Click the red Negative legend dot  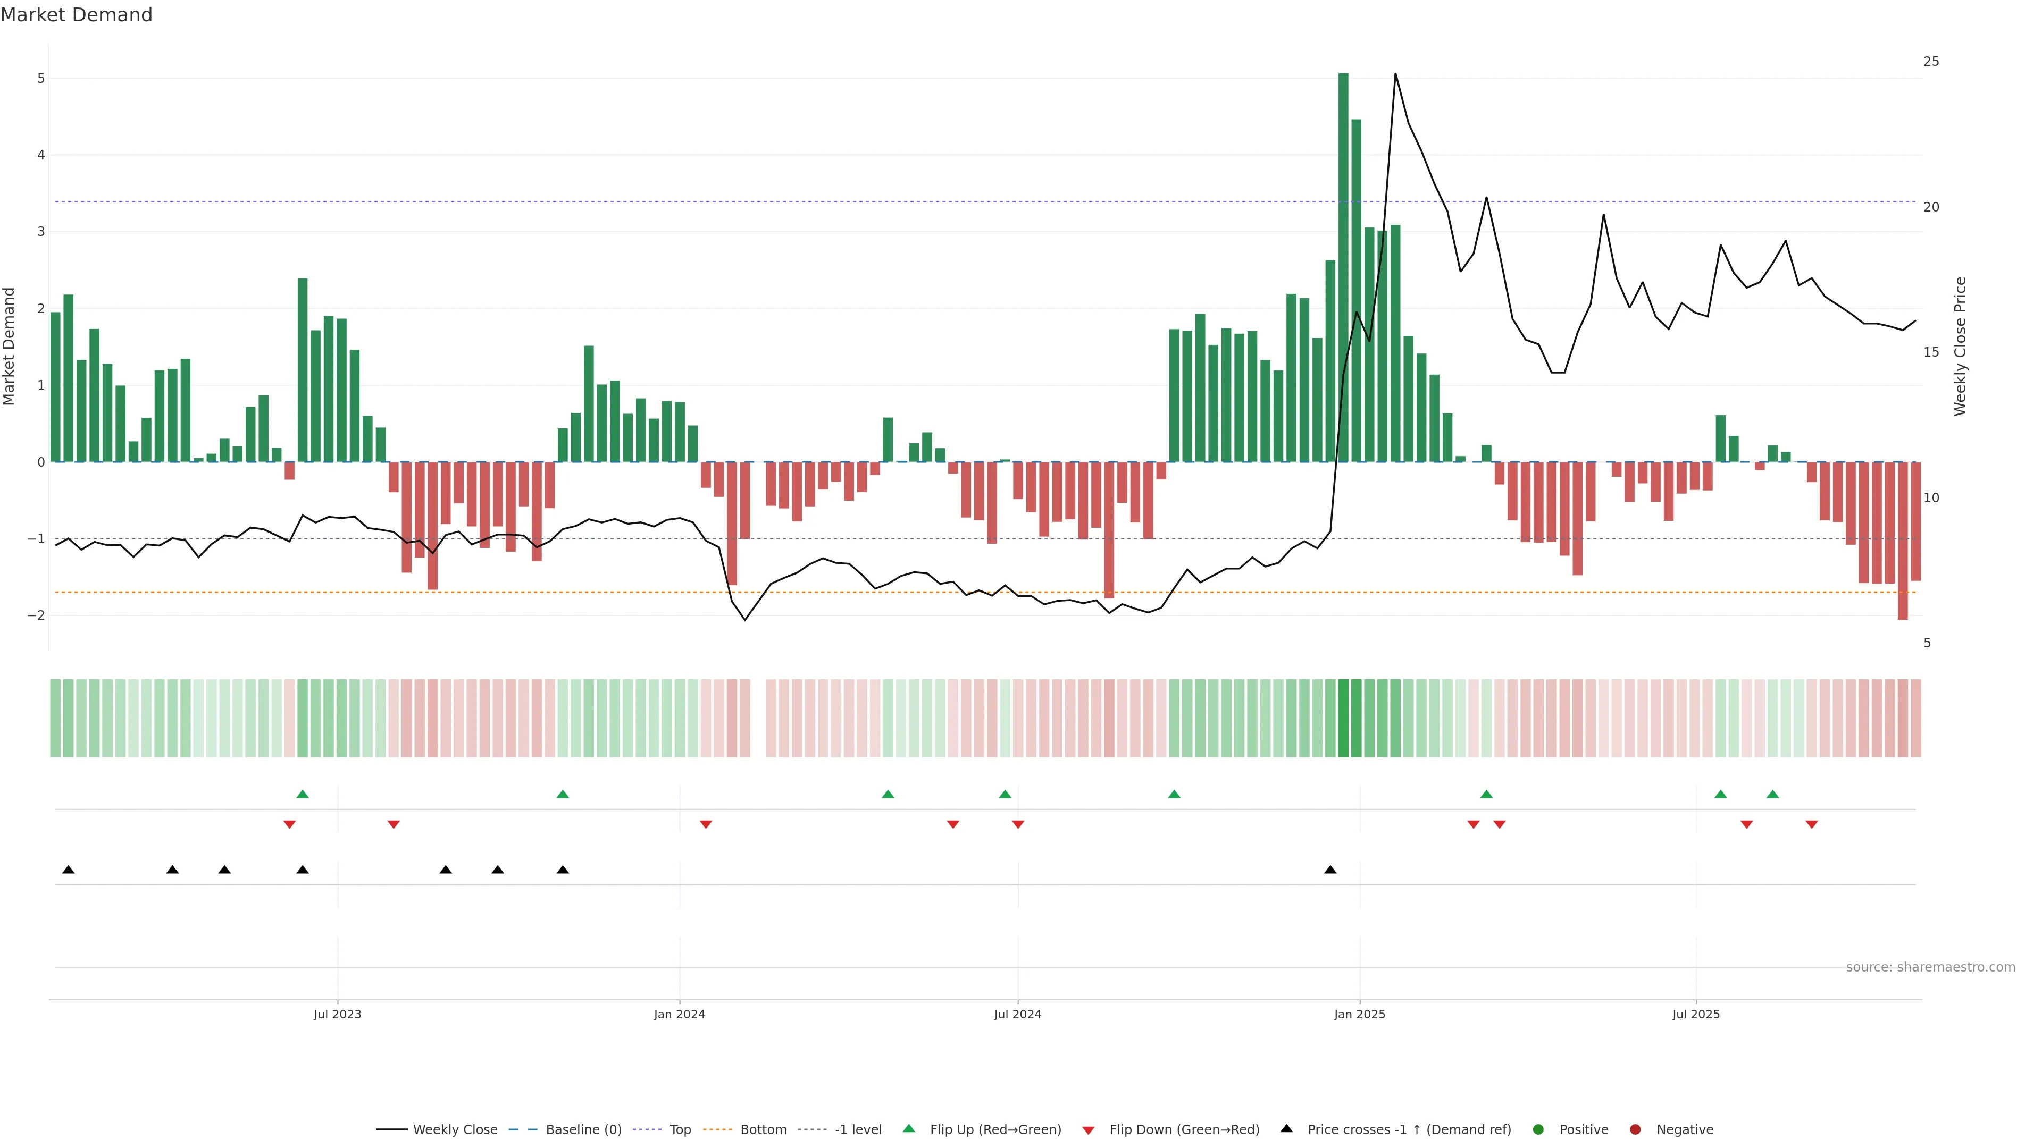(1635, 1130)
